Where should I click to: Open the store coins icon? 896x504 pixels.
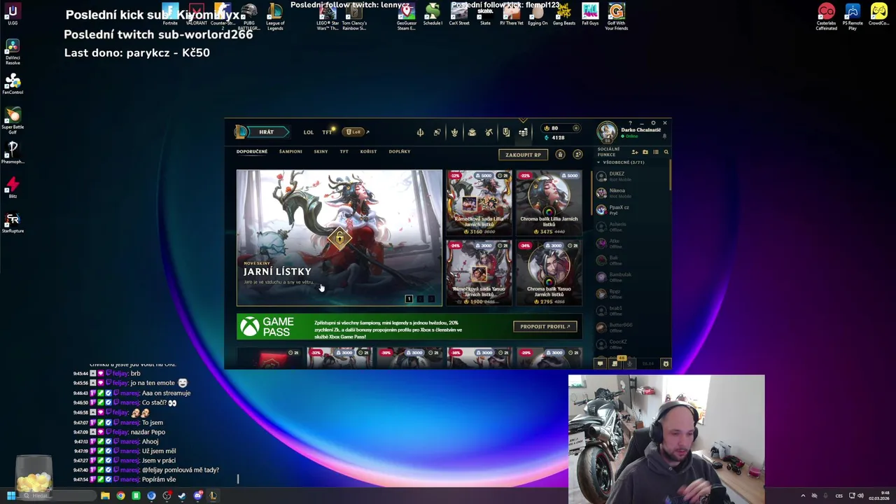click(x=523, y=132)
